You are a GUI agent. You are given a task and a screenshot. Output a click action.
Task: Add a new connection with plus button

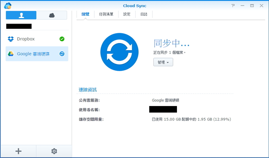(x=18, y=151)
